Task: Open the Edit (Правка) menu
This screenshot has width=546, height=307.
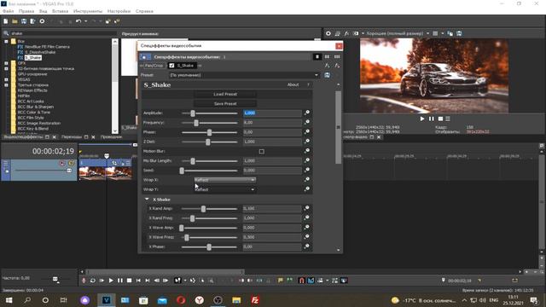Action: (26, 11)
